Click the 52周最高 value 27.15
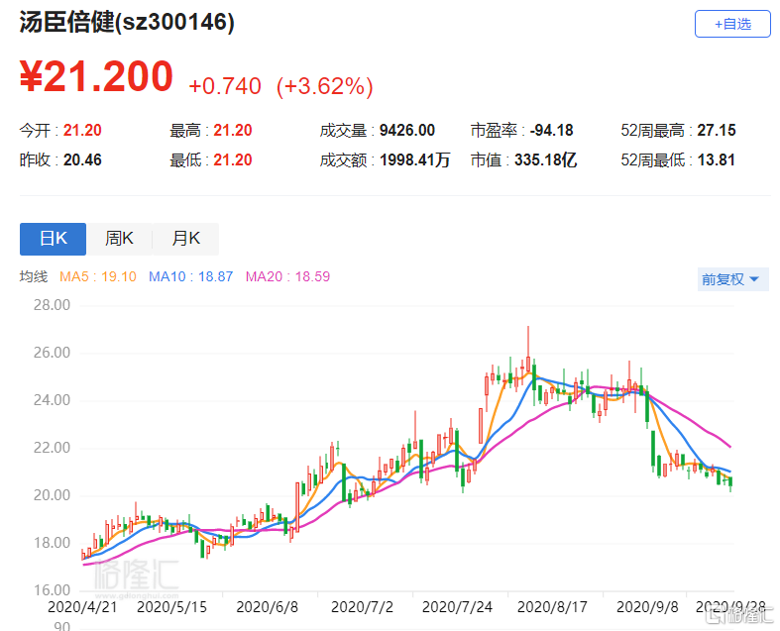The width and height of the screenshot is (780, 631). [x=716, y=131]
